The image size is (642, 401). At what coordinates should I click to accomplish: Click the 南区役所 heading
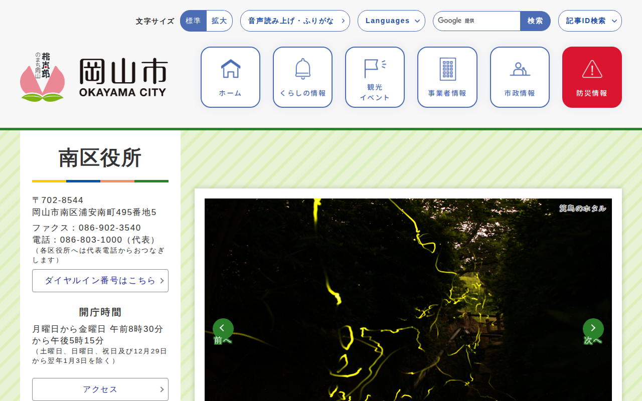point(100,158)
